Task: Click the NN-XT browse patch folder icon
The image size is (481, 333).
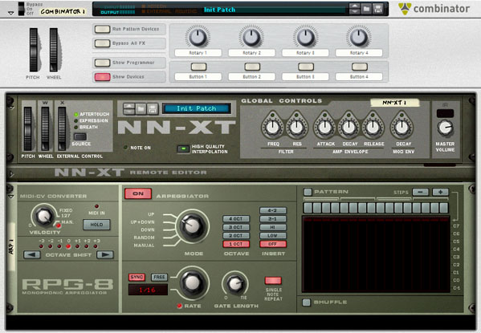Action: coord(141,108)
